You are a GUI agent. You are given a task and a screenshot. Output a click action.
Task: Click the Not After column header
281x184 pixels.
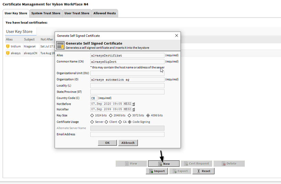tap(47, 40)
